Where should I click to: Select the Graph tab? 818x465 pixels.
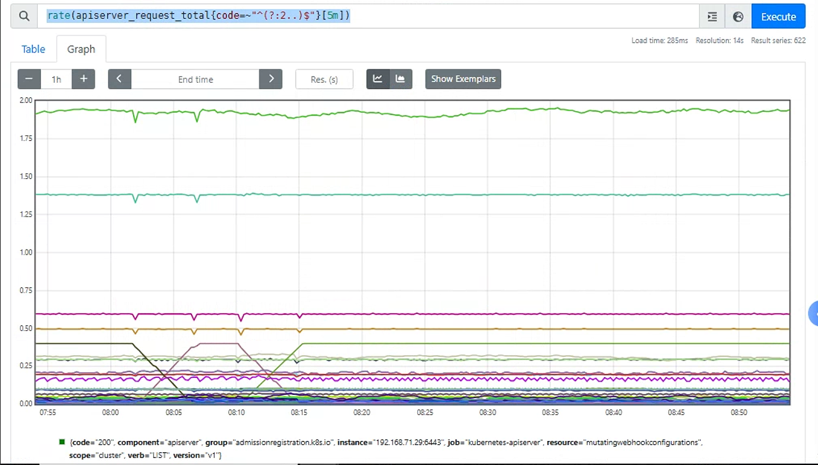tap(81, 49)
